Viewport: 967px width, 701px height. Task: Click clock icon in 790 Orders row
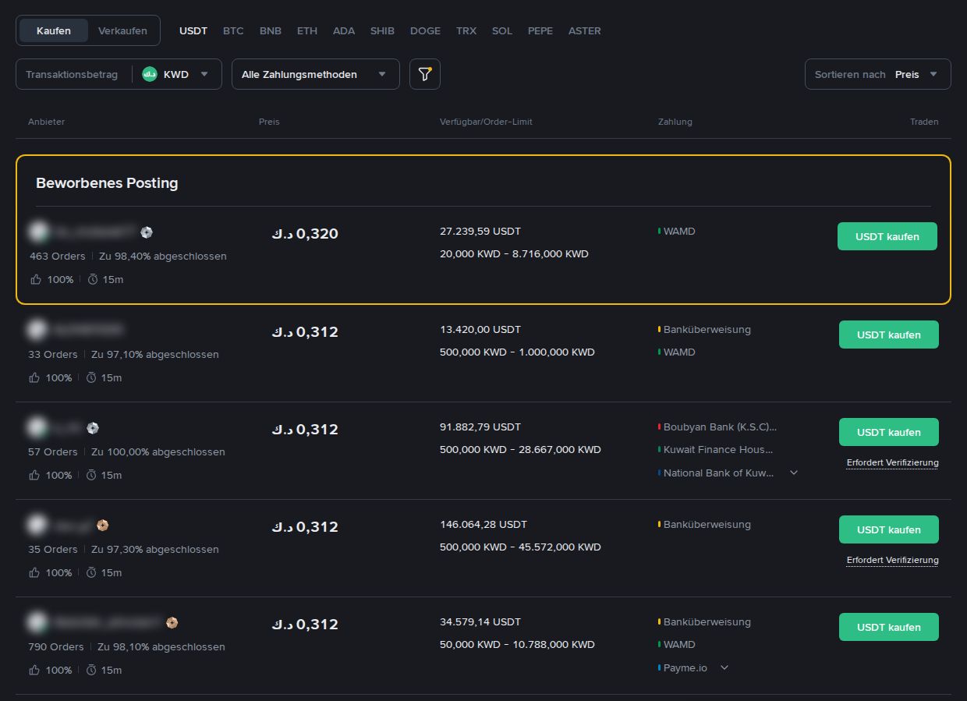91,670
